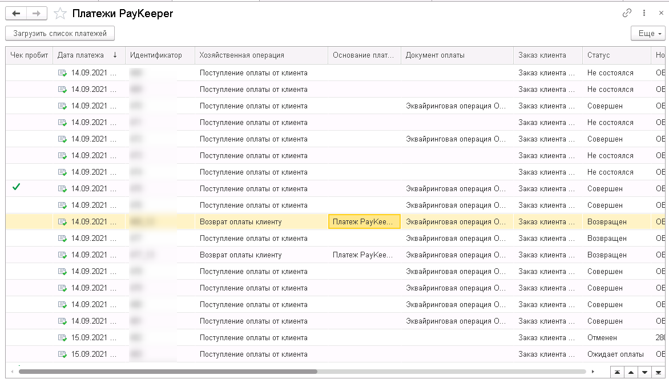
Task: Open the three-dot options menu
Action: click(644, 13)
